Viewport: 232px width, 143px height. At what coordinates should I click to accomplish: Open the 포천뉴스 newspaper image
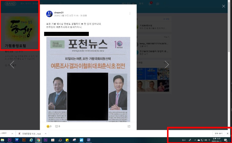pyautogui.click(x=88, y=79)
